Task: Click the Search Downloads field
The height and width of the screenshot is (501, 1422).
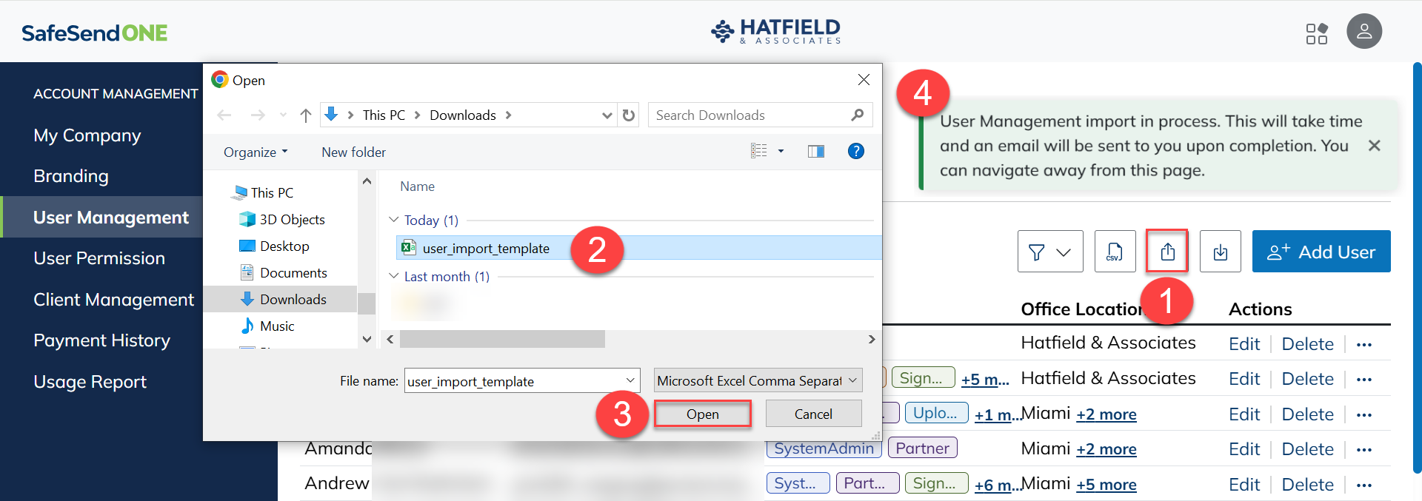Action: (x=760, y=115)
